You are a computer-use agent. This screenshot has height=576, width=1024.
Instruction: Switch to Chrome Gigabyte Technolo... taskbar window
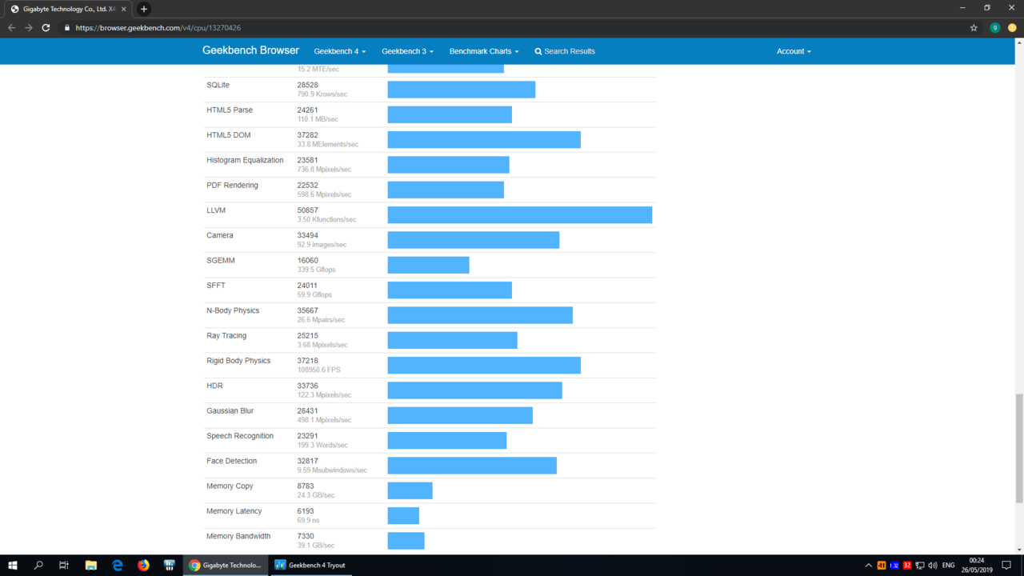[226, 565]
